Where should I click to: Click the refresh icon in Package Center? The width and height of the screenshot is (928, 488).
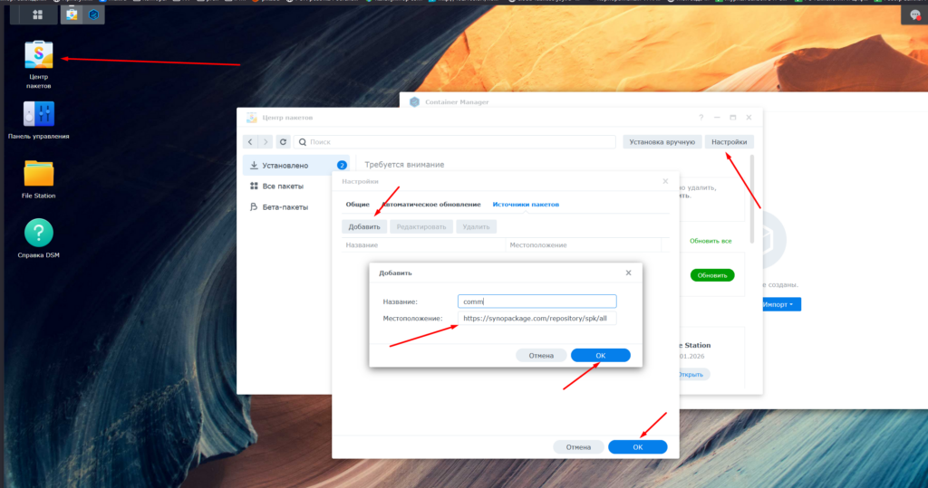tap(283, 142)
